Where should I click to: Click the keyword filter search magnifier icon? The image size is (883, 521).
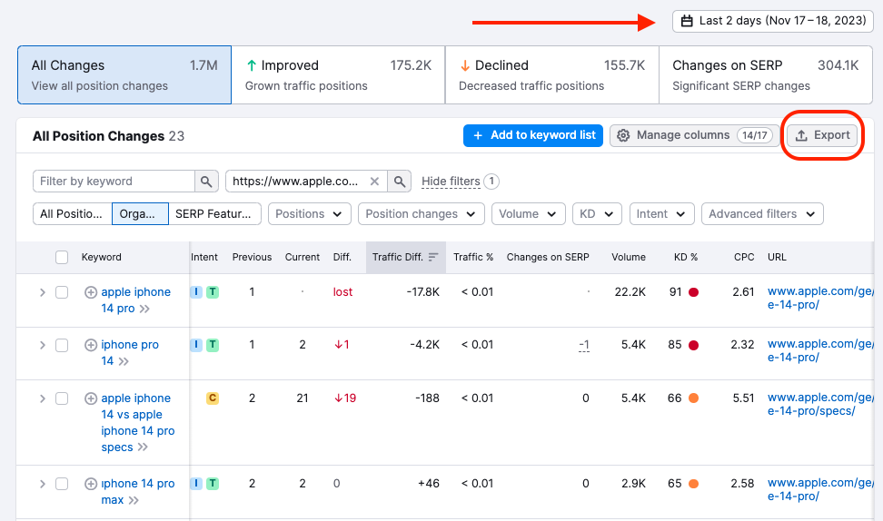coord(207,182)
